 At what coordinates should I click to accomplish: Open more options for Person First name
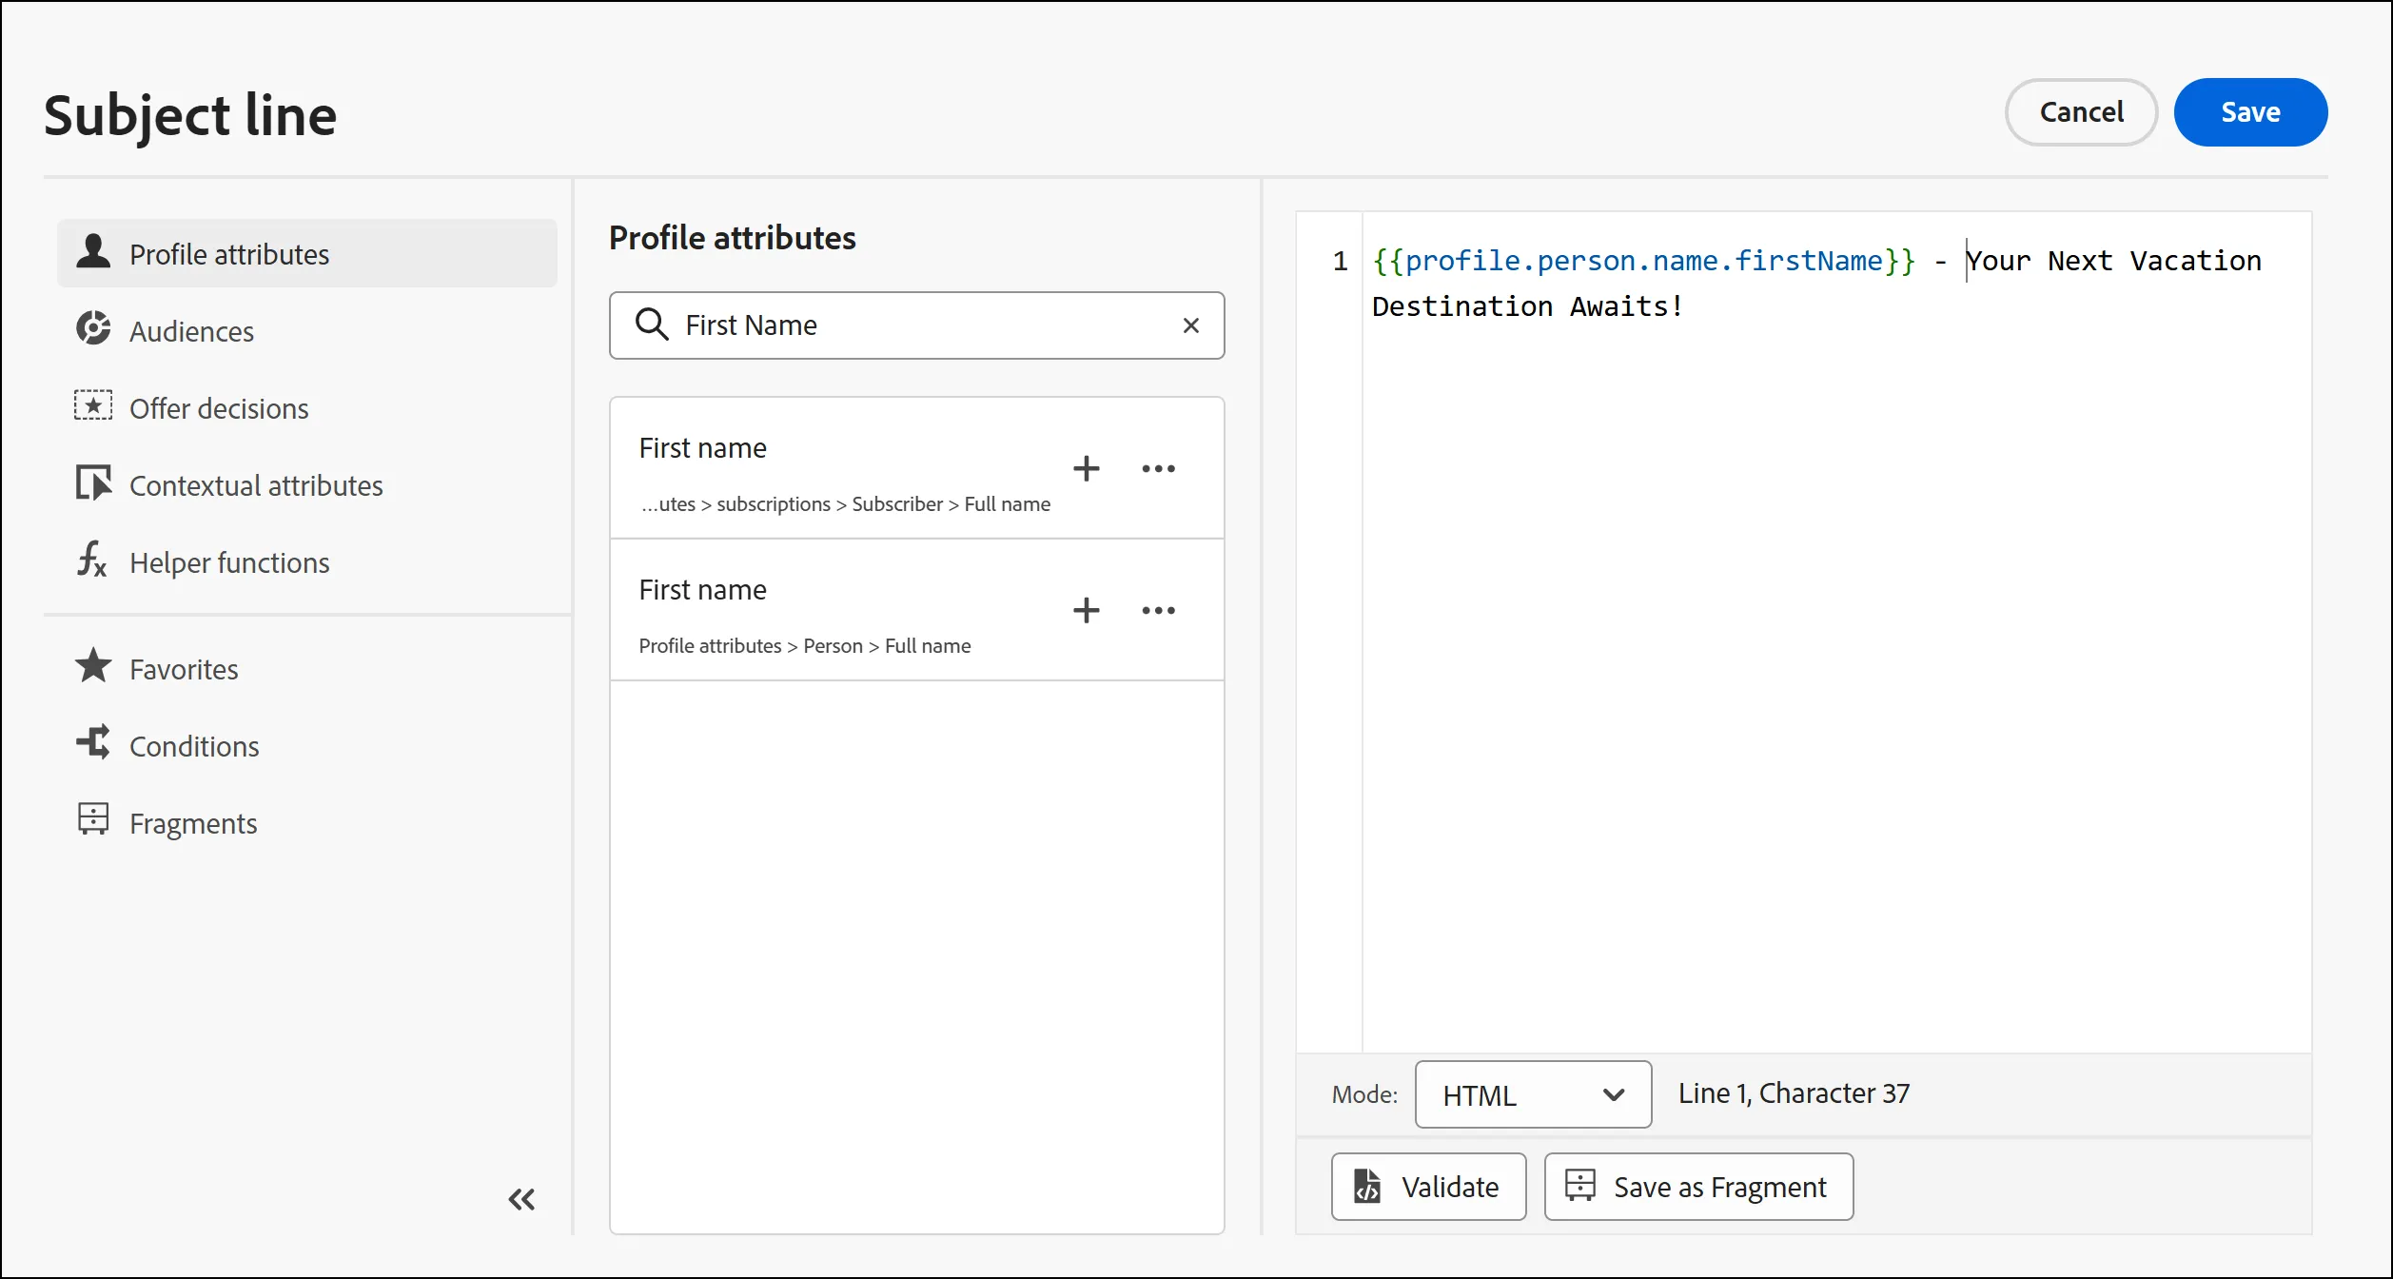coord(1158,610)
